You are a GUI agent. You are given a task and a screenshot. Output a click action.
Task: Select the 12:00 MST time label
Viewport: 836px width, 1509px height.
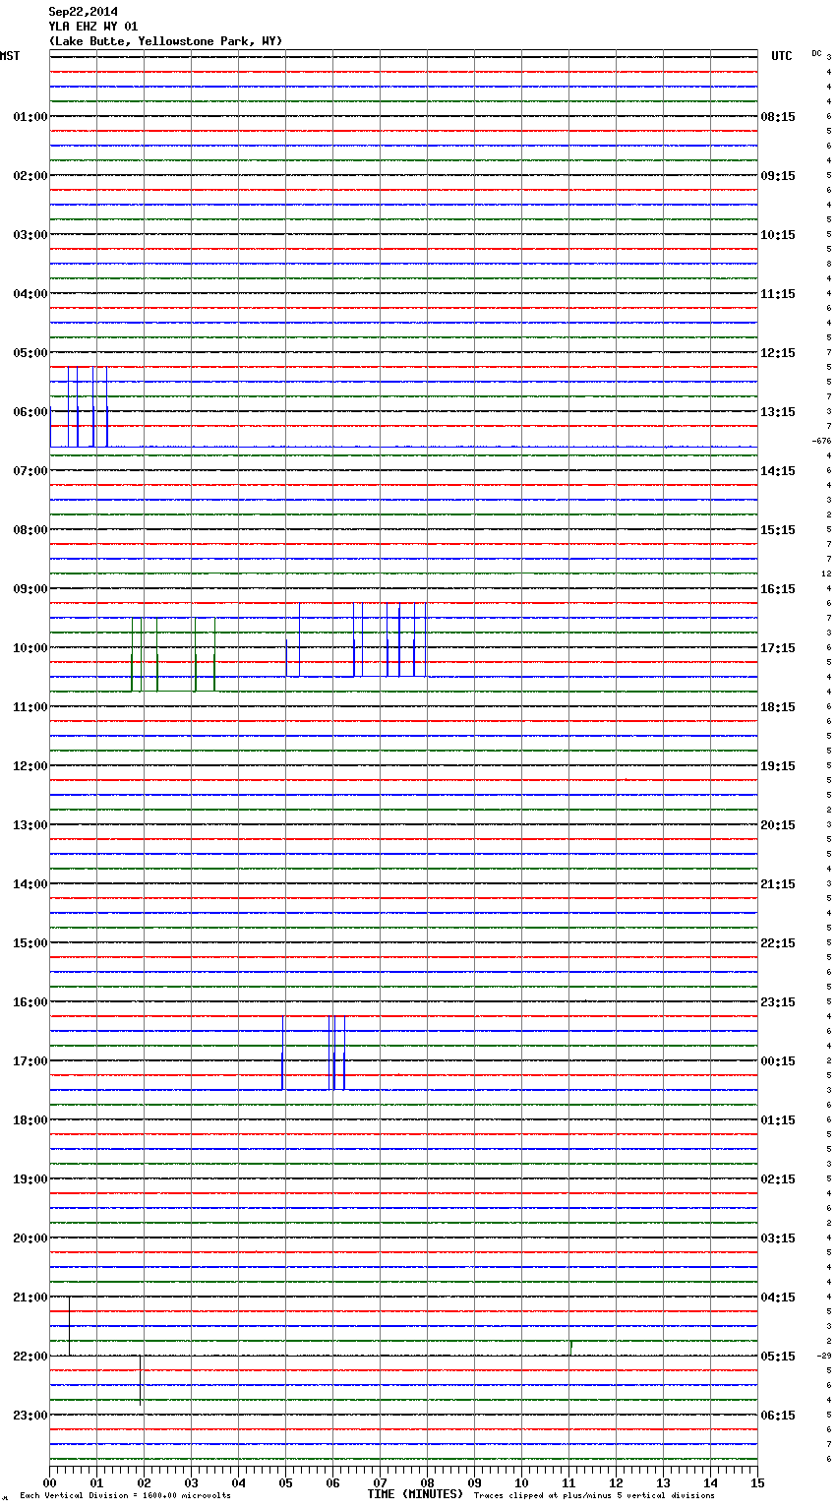pos(30,766)
